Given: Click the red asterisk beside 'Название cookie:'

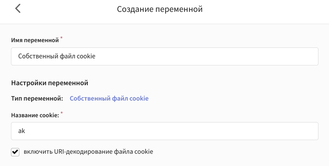Looking at the screenshot, I should coord(61,113).
